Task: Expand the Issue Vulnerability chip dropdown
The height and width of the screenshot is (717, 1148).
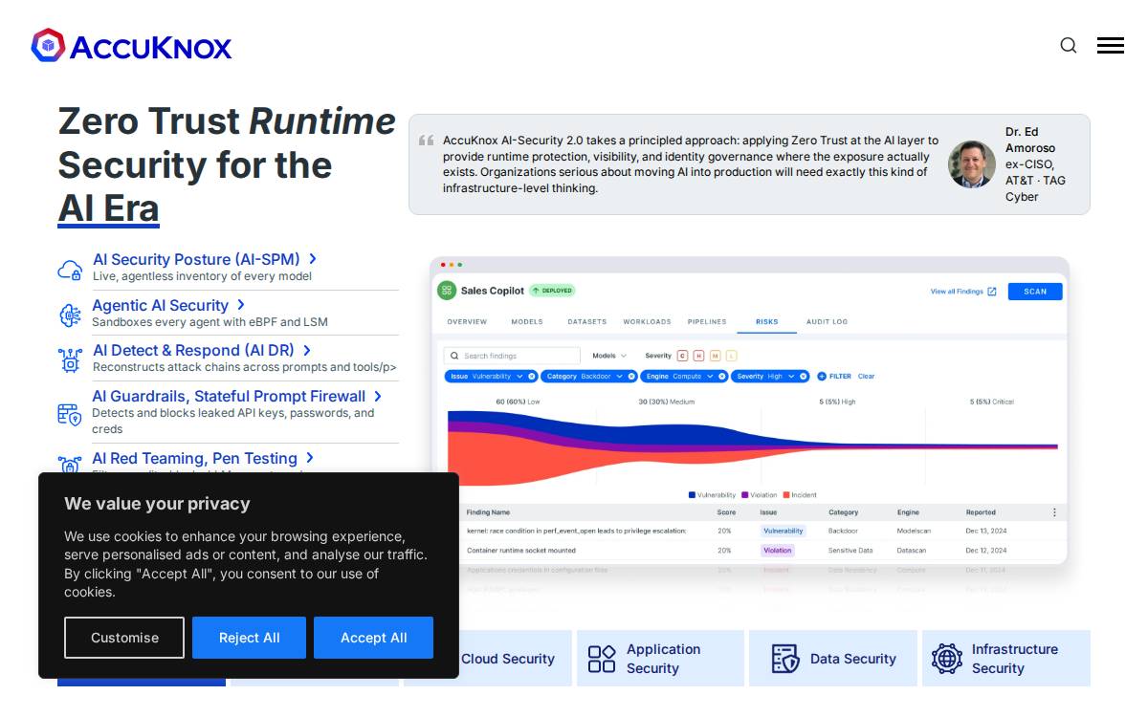Action: point(519,376)
